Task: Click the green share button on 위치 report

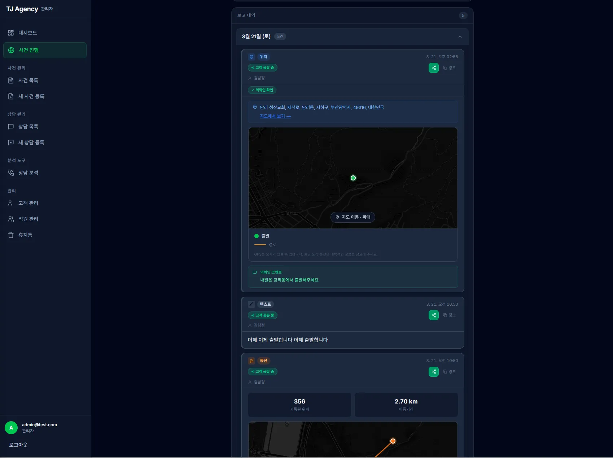Action: tap(434, 68)
